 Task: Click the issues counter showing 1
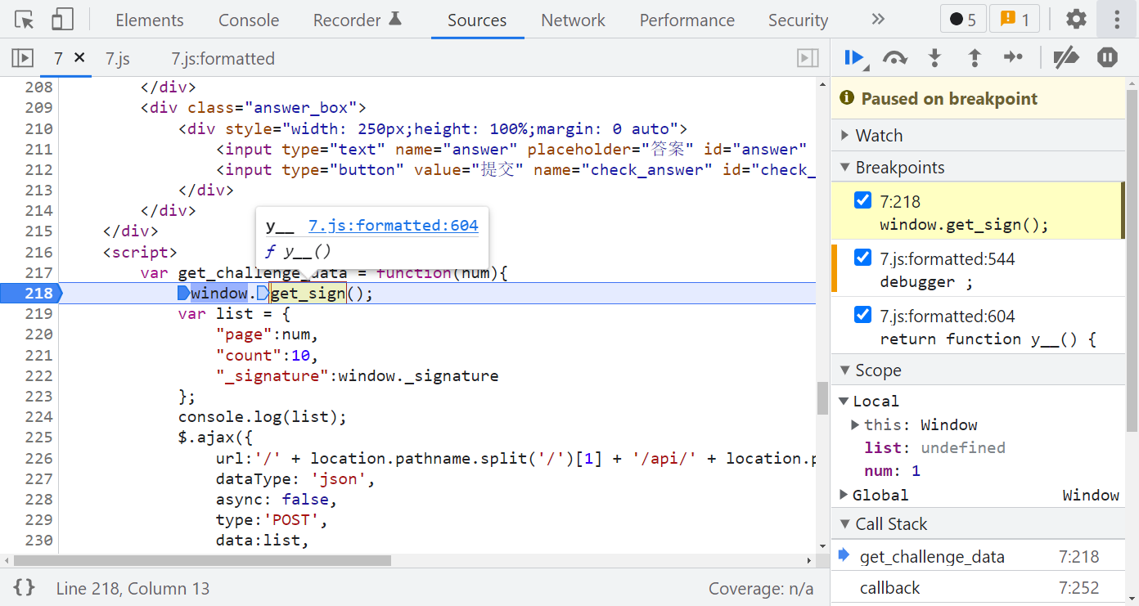click(x=1015, y=20)
